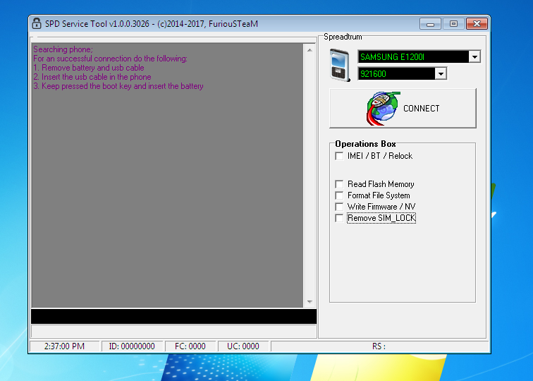Click the FC: 0000 status entry
Viewport: 533px width, 381px height.
coord(190,346)
